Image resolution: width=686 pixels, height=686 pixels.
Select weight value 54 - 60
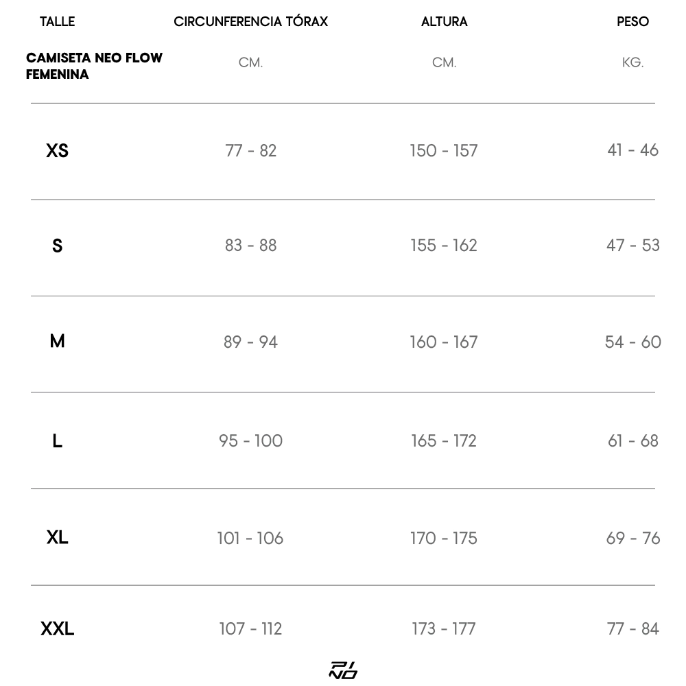[632, 342]
